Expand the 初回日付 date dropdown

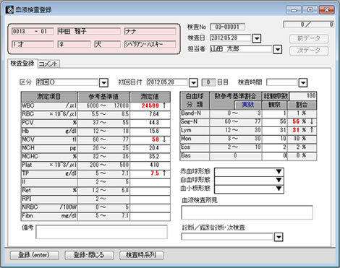tap(193, 83)
